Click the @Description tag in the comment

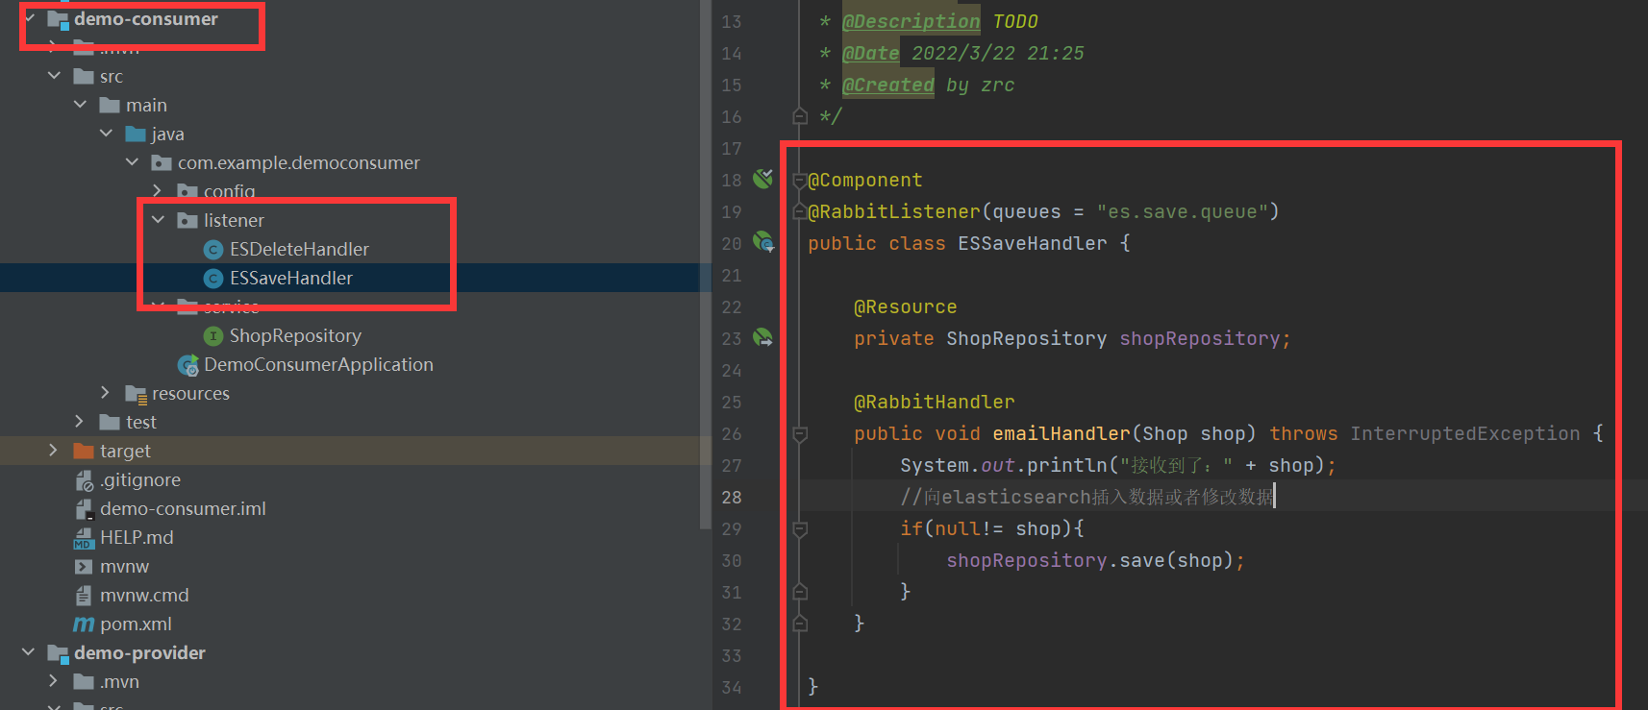tap(911, 21)
